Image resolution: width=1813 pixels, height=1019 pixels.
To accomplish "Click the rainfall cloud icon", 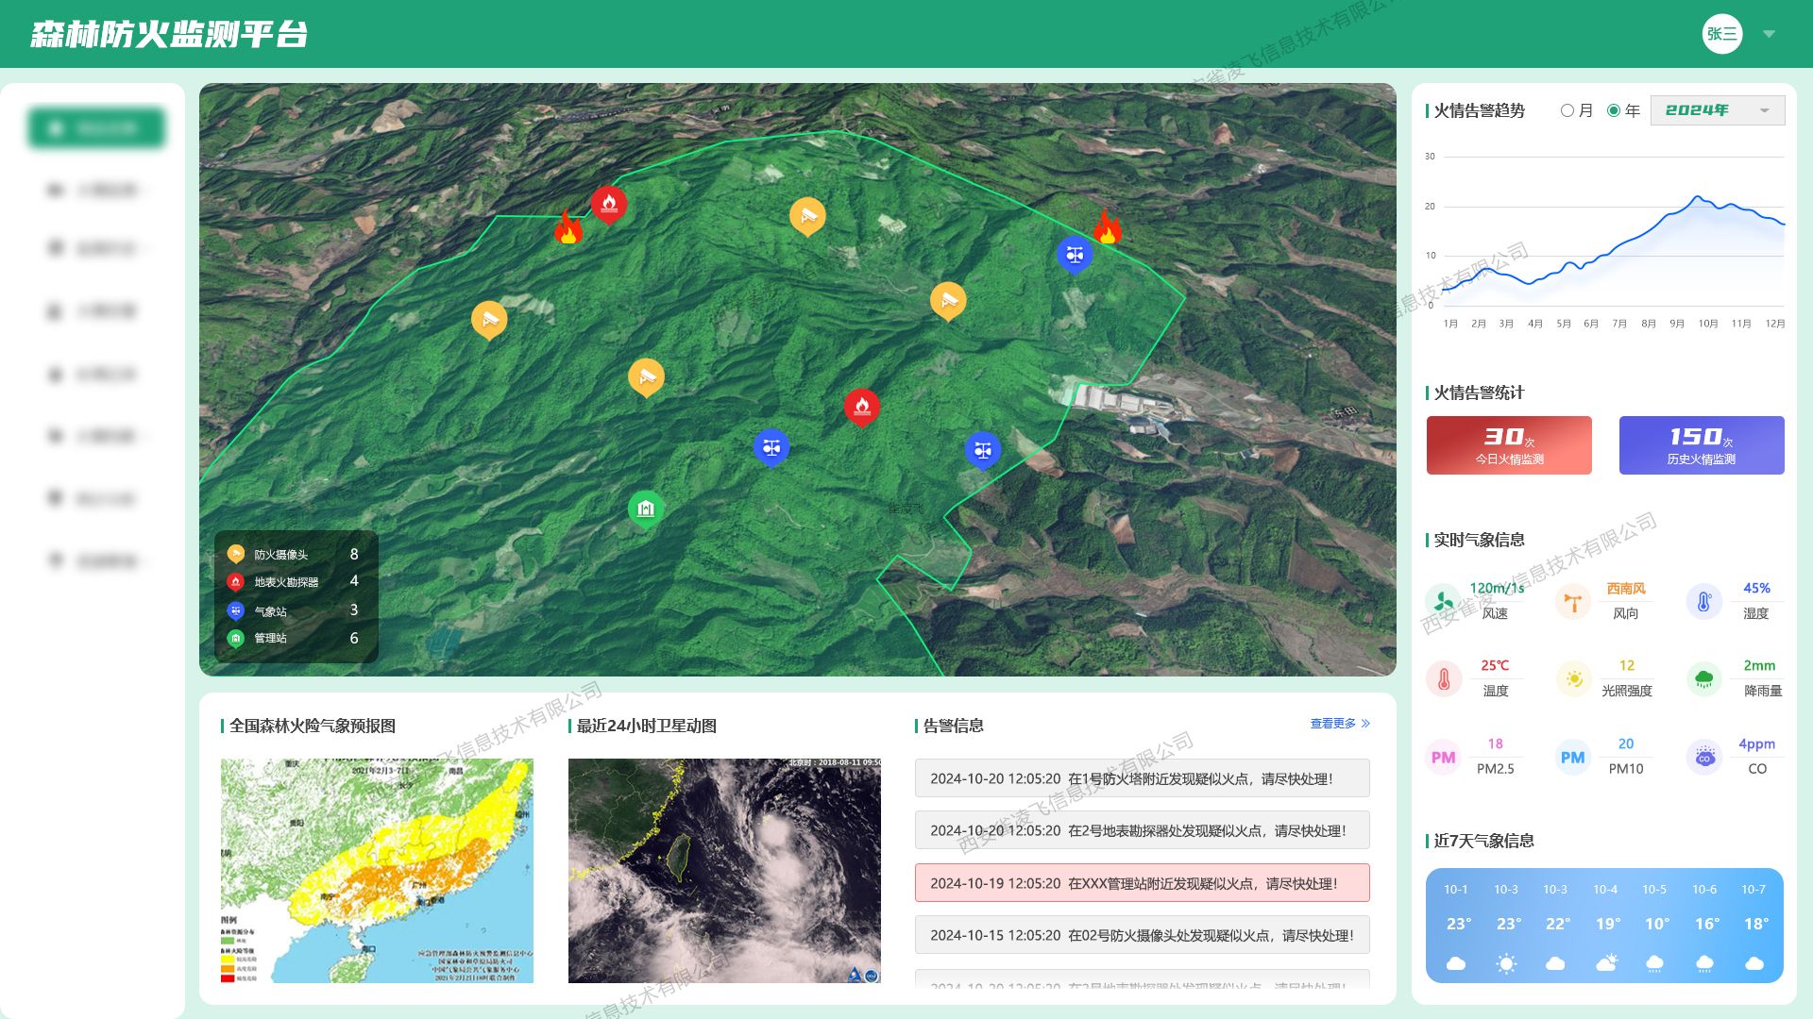I will click(x=1703, y=678).
